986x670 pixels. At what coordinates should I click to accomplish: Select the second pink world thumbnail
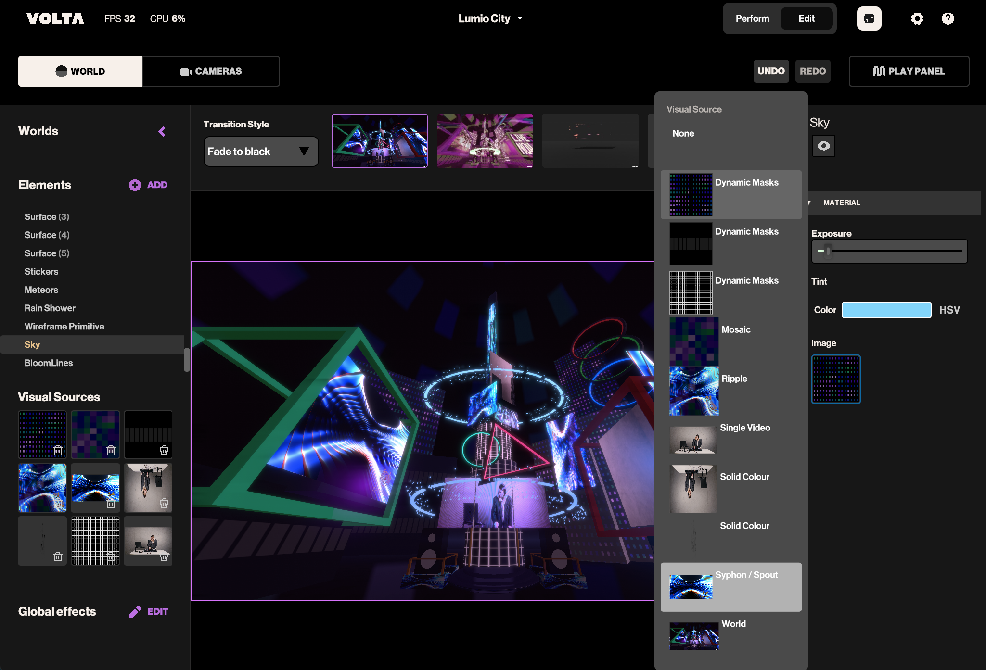(x=485, y=141)
